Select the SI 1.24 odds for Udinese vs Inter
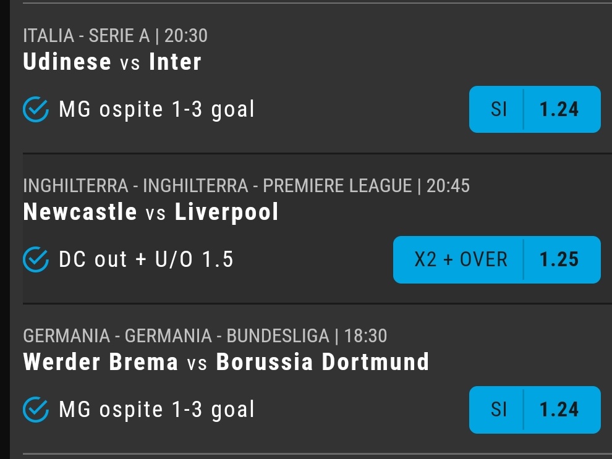Screen dimensions: 612x459 coord(535,109)
